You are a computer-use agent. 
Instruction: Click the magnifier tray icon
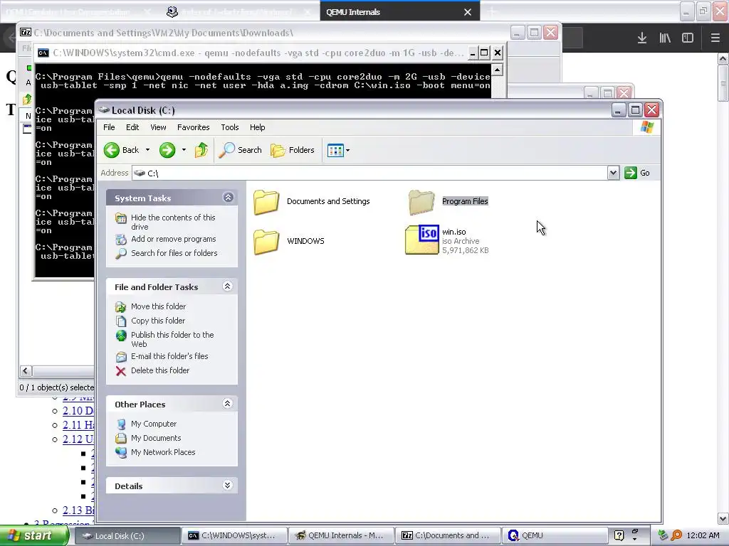[x=676, y=536]
